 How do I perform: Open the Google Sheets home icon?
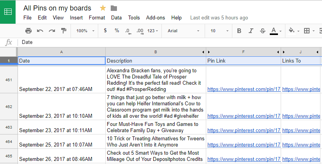pyautogui.click(x=8, y=12)
